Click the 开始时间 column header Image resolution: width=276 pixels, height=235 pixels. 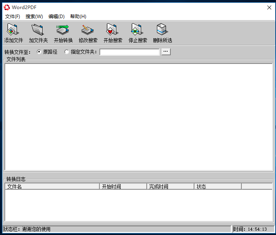[x=123, y=187]
